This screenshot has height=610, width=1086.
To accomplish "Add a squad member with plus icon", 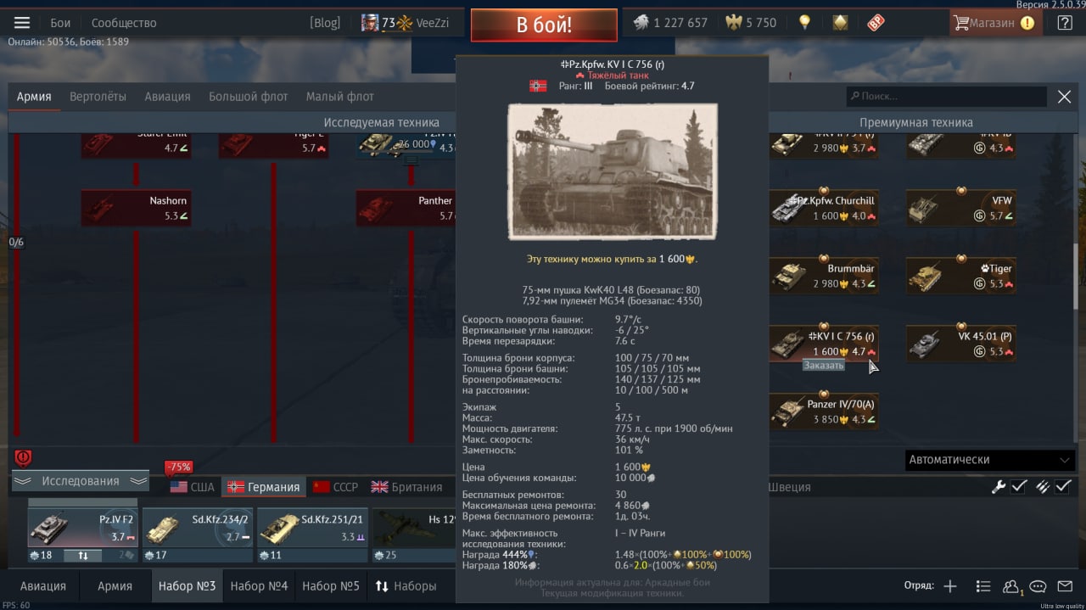I will 950,586.
